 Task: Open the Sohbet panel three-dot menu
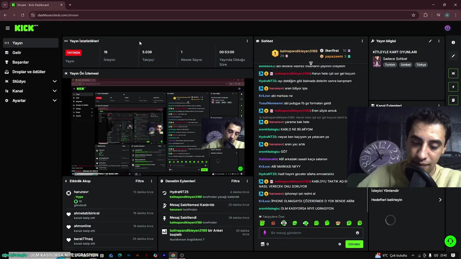362,41
